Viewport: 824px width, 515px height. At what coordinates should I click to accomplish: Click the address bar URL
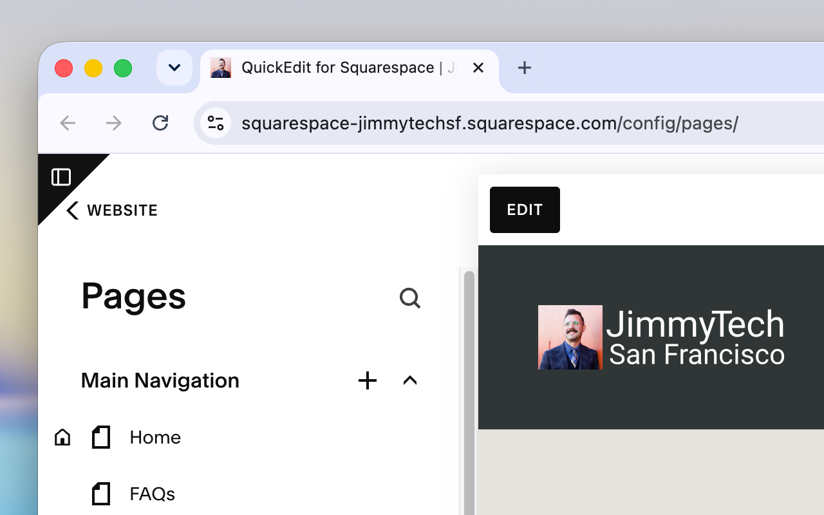point(489,123)
